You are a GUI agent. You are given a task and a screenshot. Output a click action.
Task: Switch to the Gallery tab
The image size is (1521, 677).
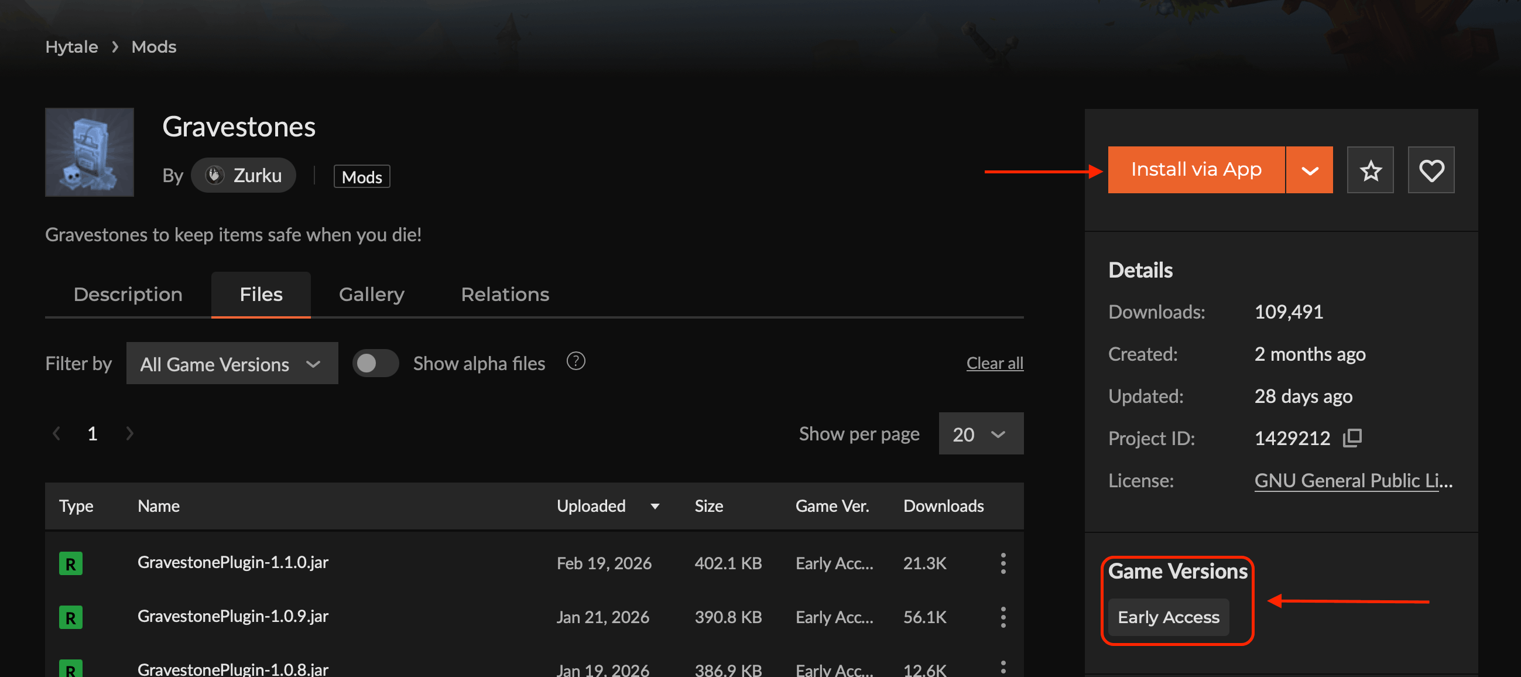point(371,294)
